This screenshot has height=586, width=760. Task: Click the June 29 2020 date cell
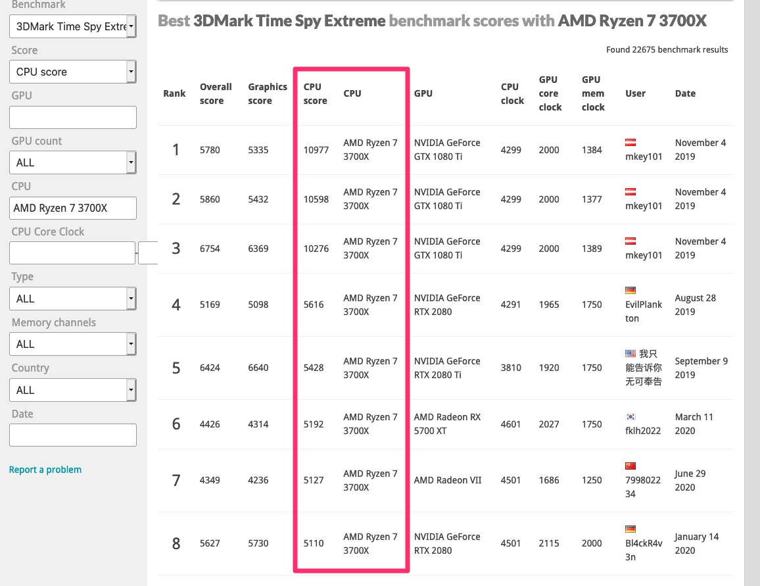point(690,480)
